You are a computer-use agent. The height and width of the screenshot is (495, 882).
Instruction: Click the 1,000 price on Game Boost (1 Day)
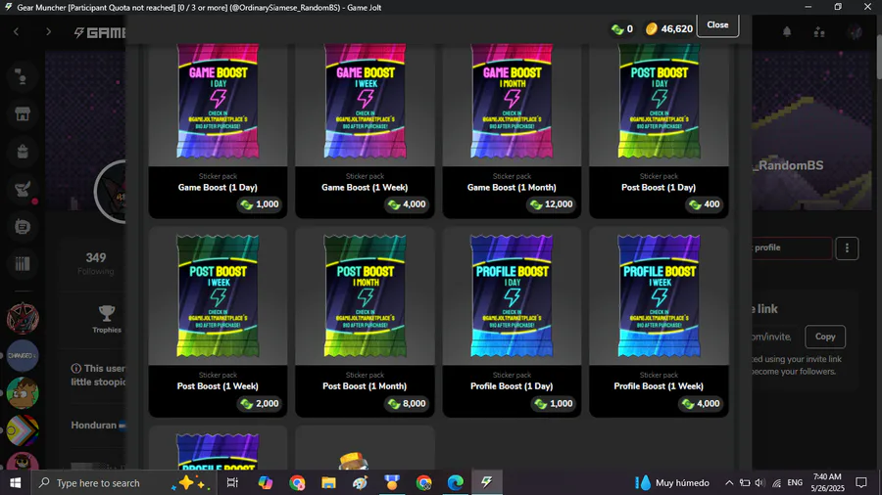pyautogui.click(x=260, y=204)
